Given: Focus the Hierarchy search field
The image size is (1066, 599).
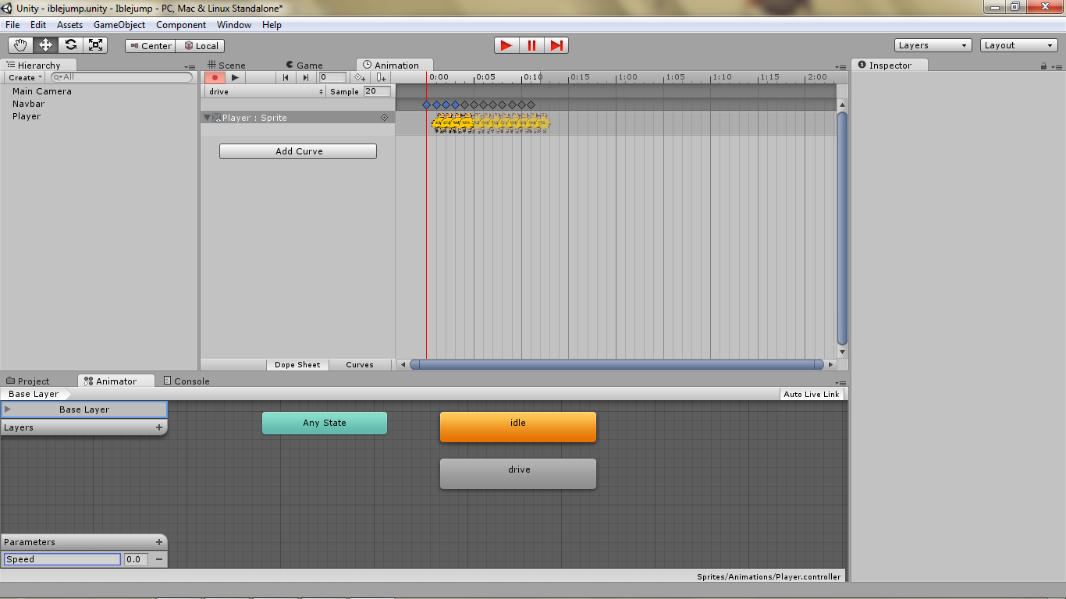Looking at the screenshot, I should click(121, 77).
